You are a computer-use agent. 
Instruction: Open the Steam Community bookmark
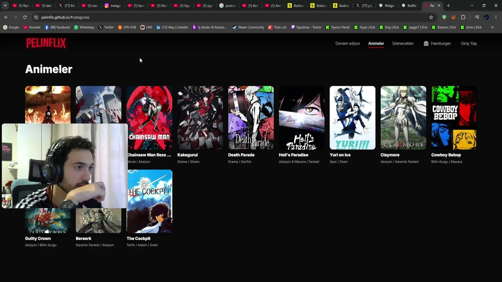pos(248,27)
